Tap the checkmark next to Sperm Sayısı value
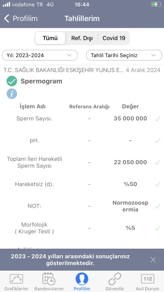Viewport: 164px width, 292px height. coord(157,119)
